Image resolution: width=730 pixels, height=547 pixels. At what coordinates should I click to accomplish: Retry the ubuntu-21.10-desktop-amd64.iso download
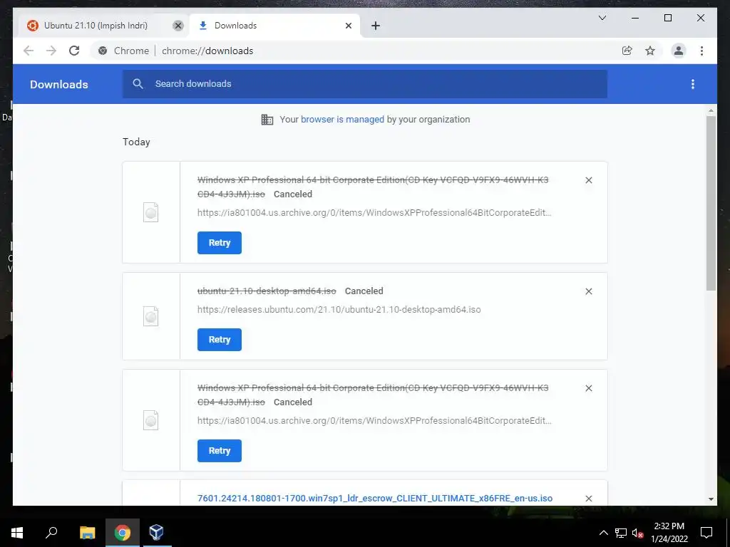tap(220, 340)
